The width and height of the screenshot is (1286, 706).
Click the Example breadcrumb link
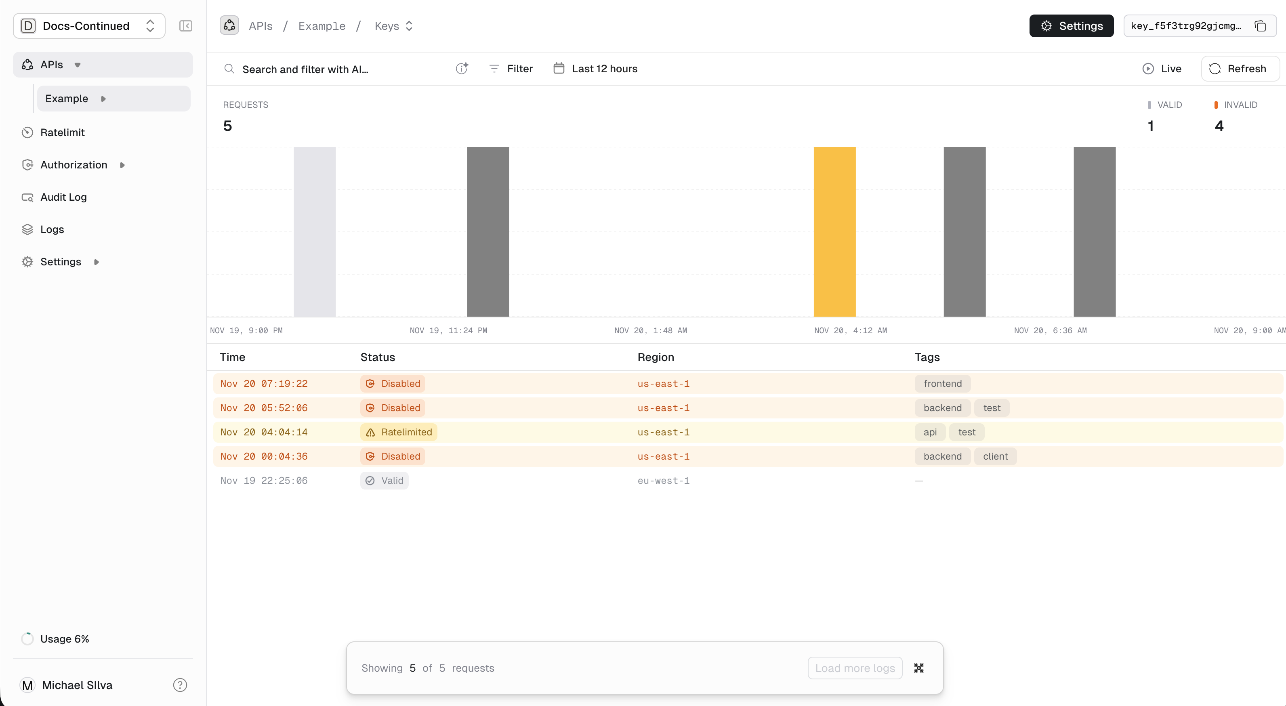[x=321, y=26]
